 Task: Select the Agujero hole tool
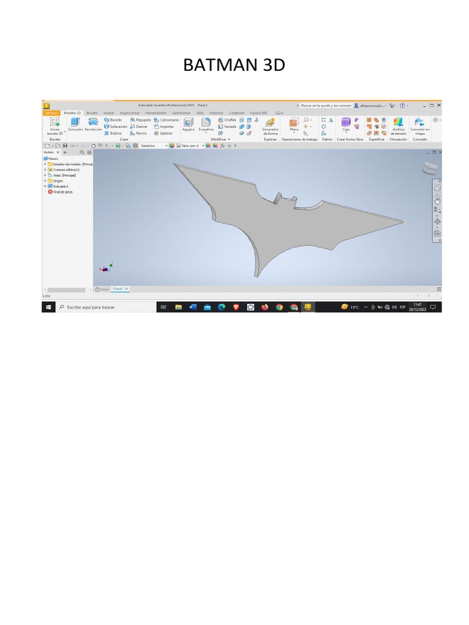coord(189,125)
